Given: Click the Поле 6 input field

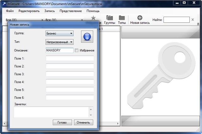Looking at the screenshot, I should tap(70, 97).
